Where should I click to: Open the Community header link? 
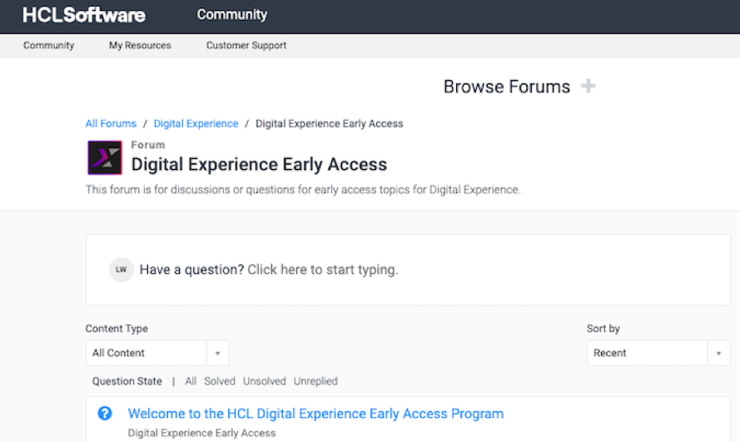231,15
